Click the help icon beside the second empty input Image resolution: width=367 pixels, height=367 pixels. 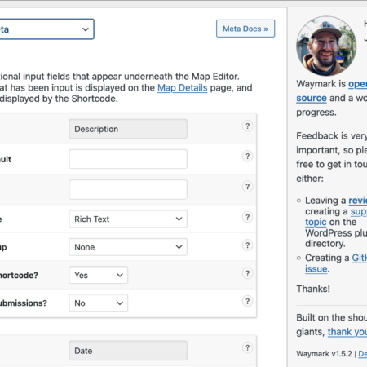tap(247, 187)
